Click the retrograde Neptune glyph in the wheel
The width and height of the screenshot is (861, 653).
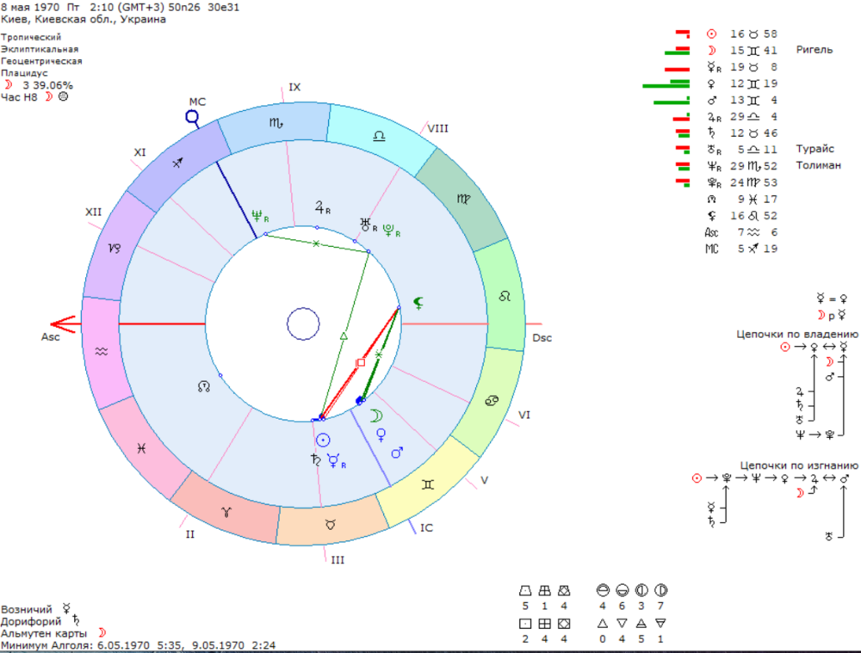[260, 216]
